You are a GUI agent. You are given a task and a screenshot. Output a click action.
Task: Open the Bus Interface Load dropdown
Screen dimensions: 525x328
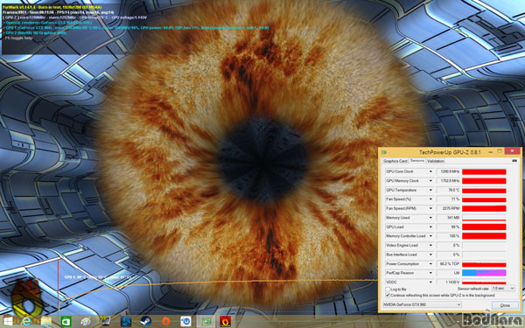[x=430, y=255]
